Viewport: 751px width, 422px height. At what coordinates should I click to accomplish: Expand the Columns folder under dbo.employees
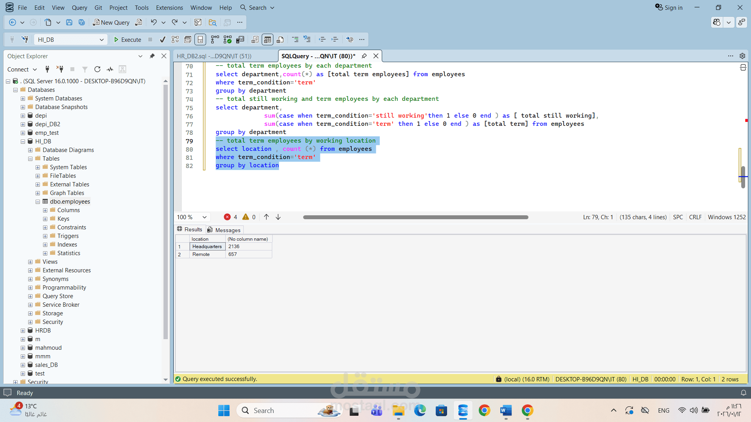pos(45,210)
